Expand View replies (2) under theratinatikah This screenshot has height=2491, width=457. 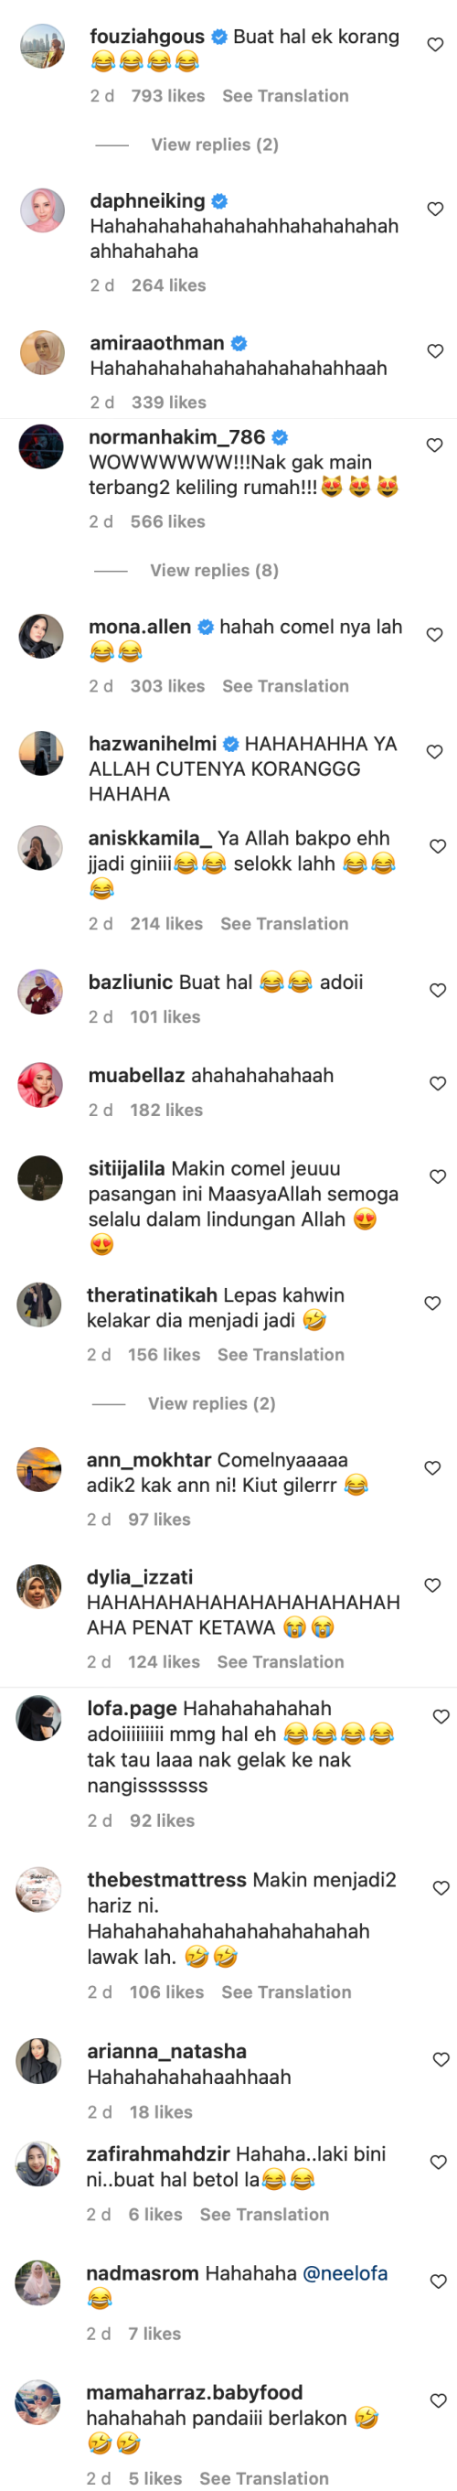[x=212, y=1403]
